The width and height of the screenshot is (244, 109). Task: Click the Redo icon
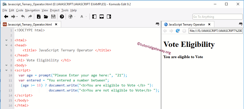(x=30, y=17)
